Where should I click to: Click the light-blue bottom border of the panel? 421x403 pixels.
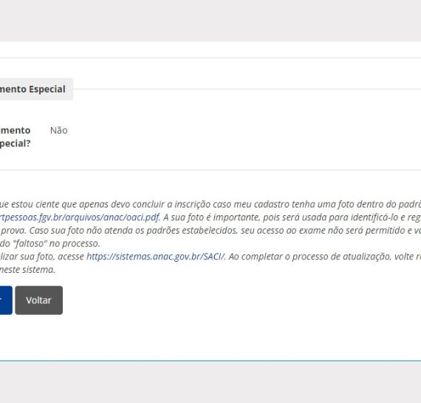210,361
